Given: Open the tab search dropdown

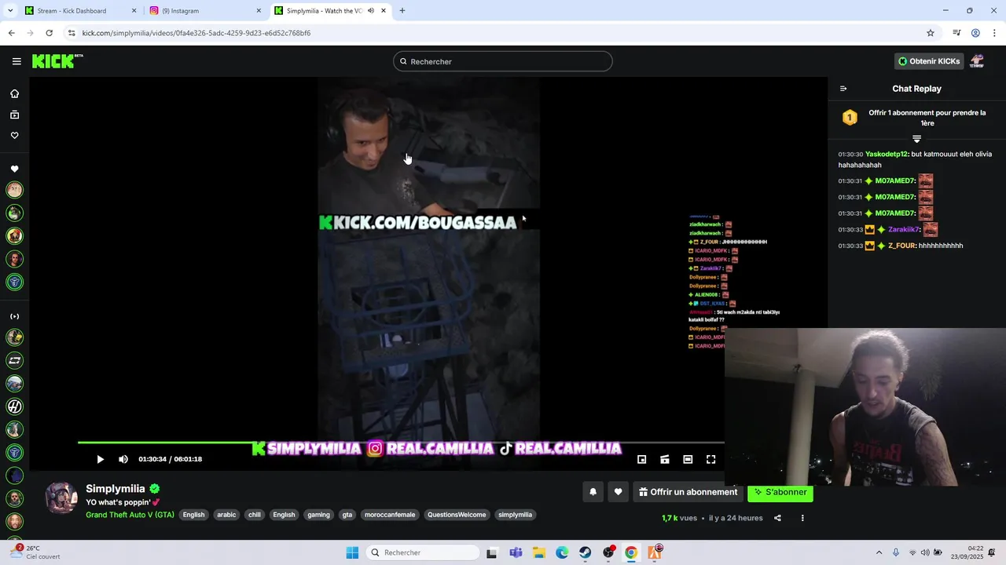Looking at the screenshot, I should coord(9,11).
